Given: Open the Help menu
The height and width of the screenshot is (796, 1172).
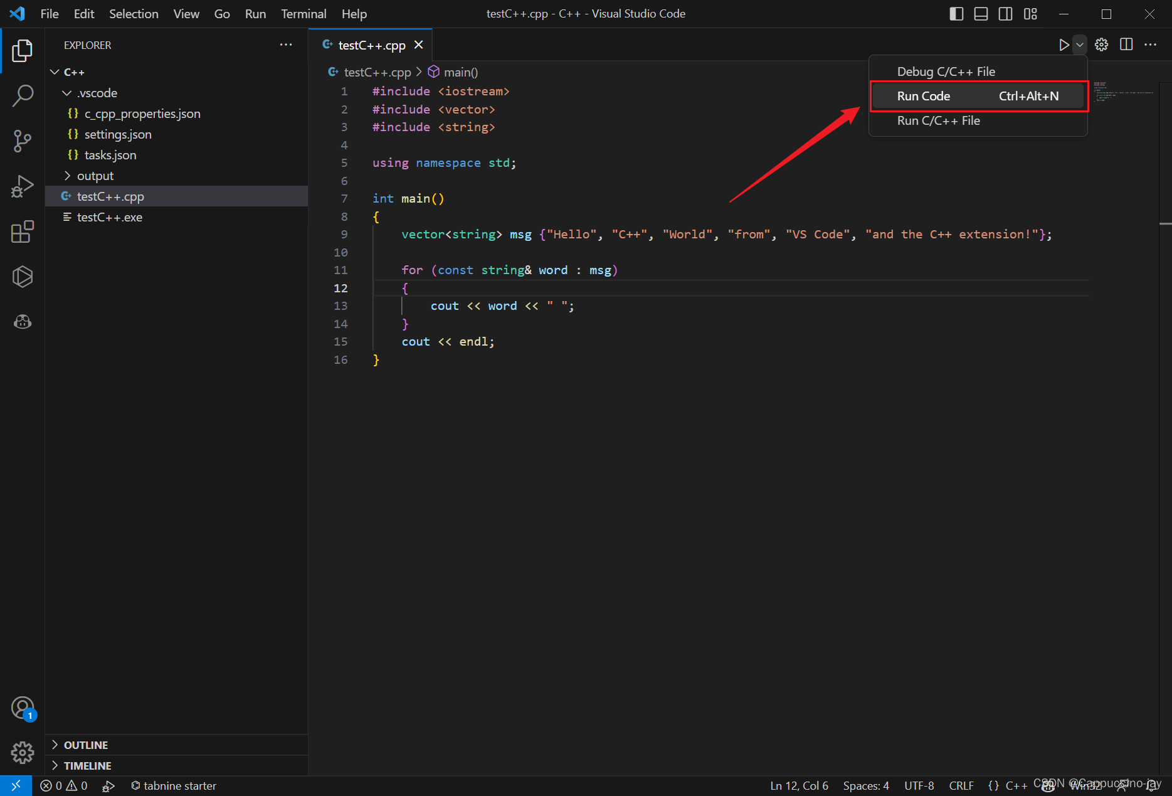Looking at the screenshot, I should (x=354, y=14).
